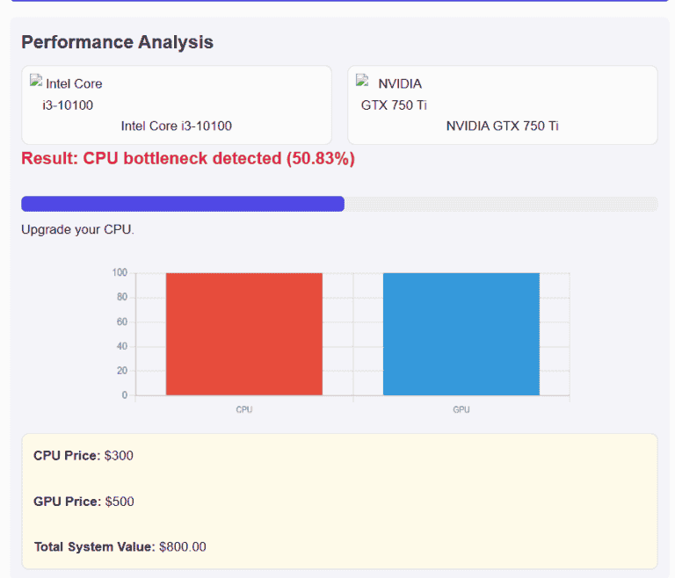
Task: Click the Total System Value $800.00 line
Action: coord(120,546)
